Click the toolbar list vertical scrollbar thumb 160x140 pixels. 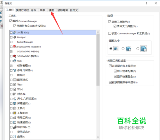click(x=98, y=60)
